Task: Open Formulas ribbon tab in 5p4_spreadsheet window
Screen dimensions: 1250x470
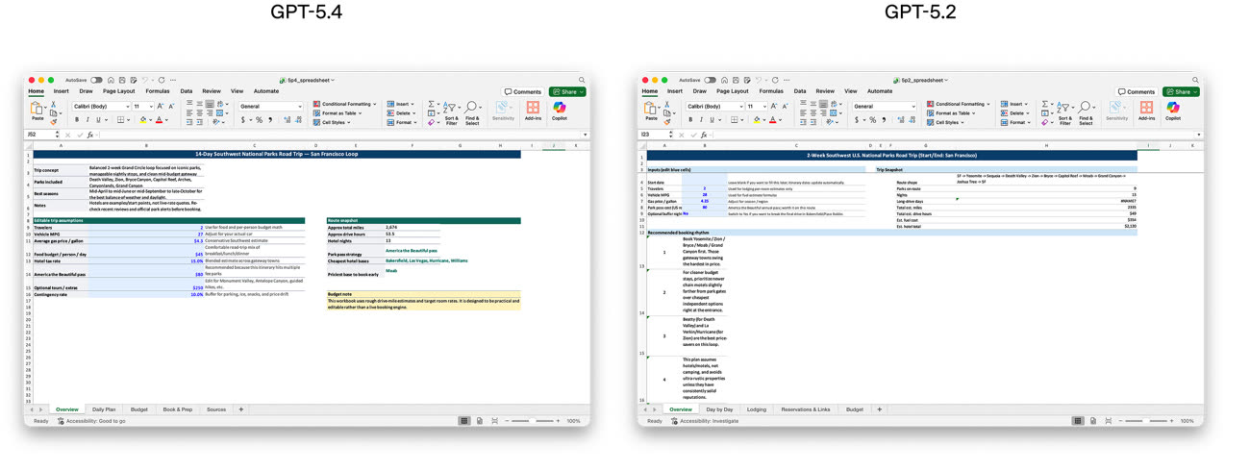Action: point(157,91)
